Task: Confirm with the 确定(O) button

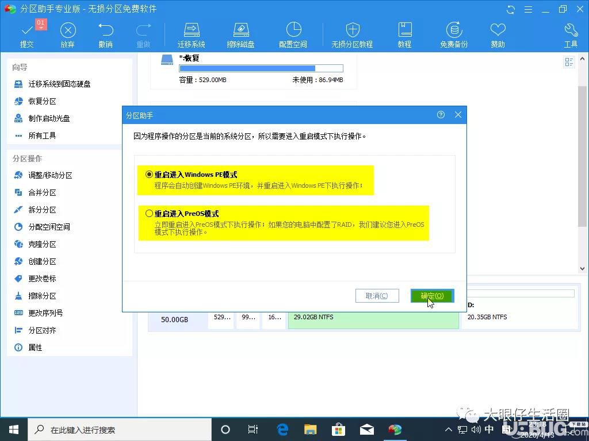Action: (431, 296)
